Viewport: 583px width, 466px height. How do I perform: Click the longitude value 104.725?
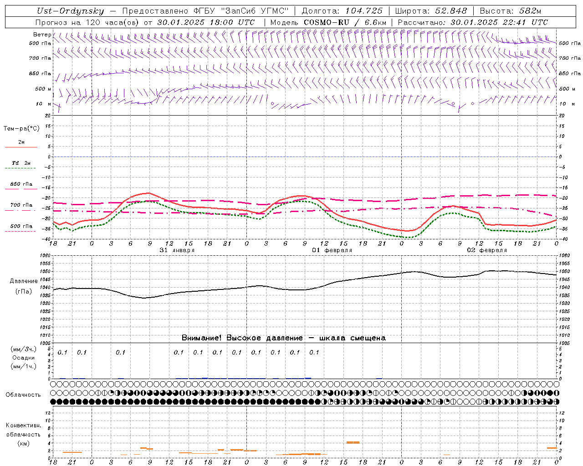(x=363, y=11)
